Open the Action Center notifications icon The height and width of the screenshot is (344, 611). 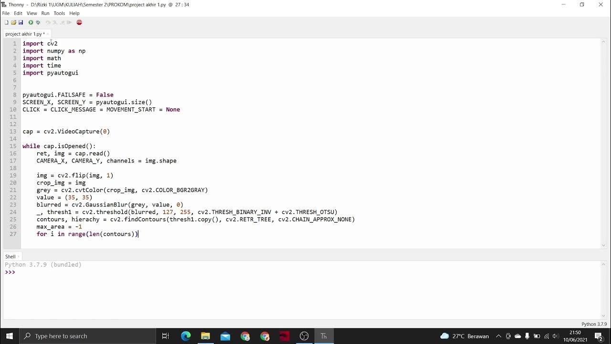pos(599,336)
